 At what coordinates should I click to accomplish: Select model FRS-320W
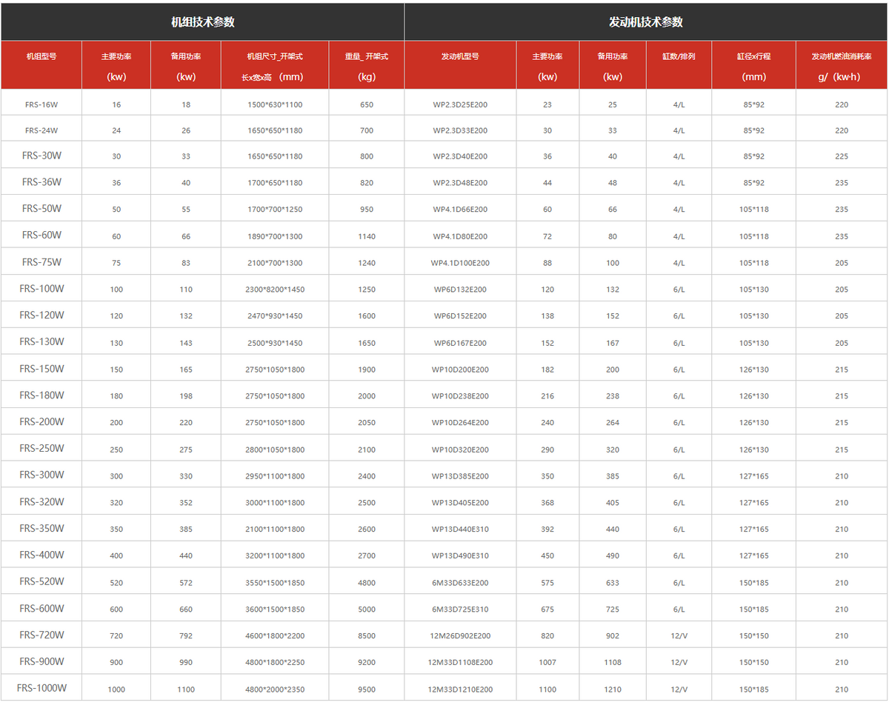(x=41, y=502)
